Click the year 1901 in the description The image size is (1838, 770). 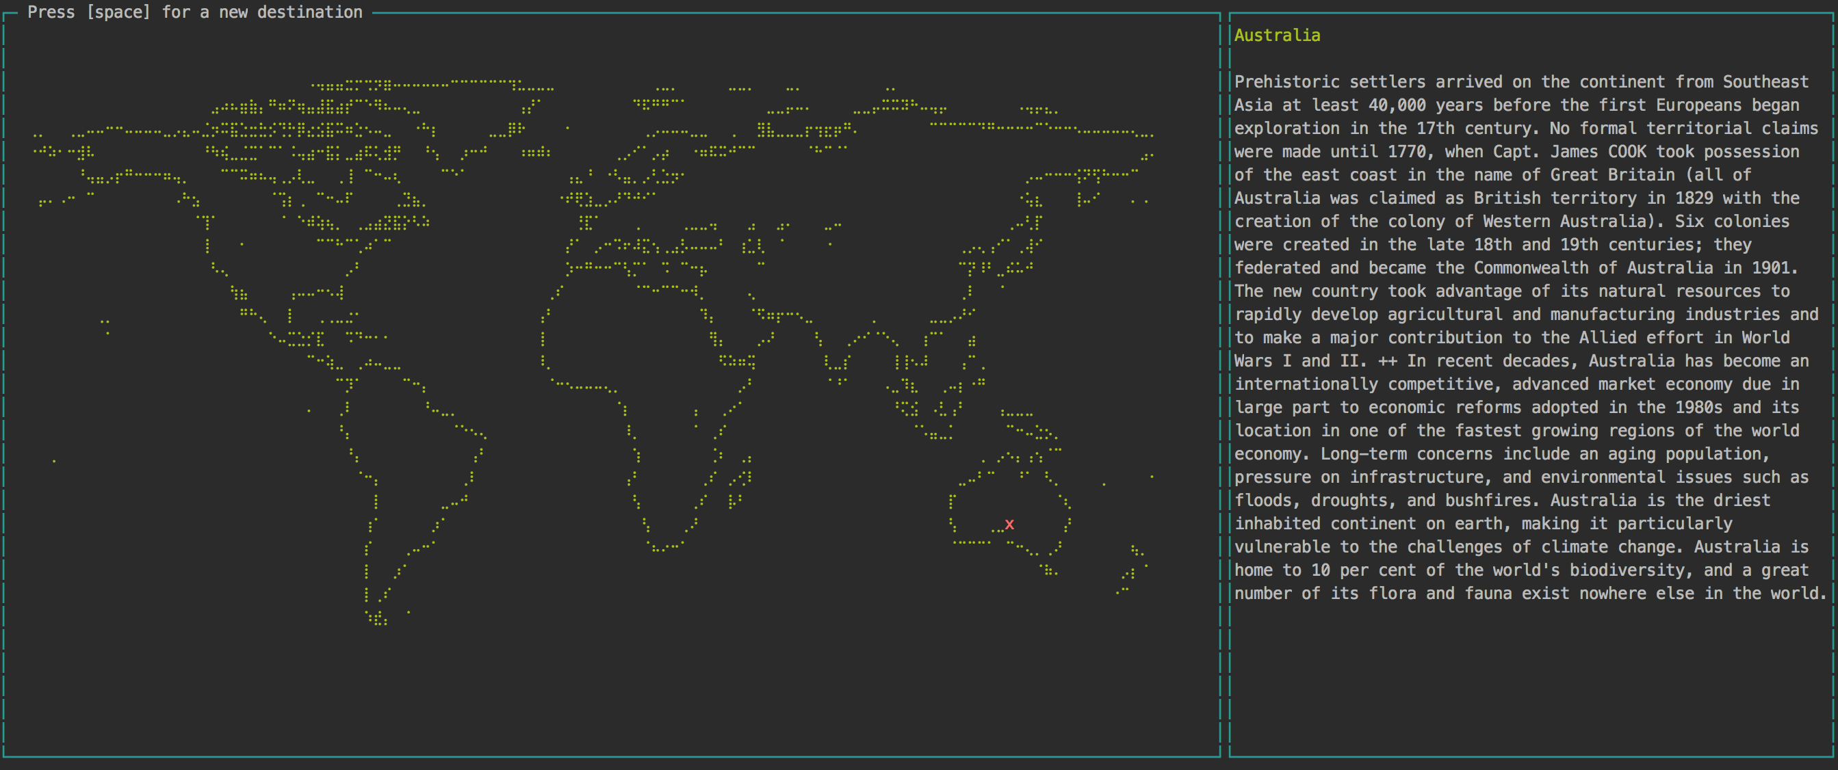coord(1770,268)
